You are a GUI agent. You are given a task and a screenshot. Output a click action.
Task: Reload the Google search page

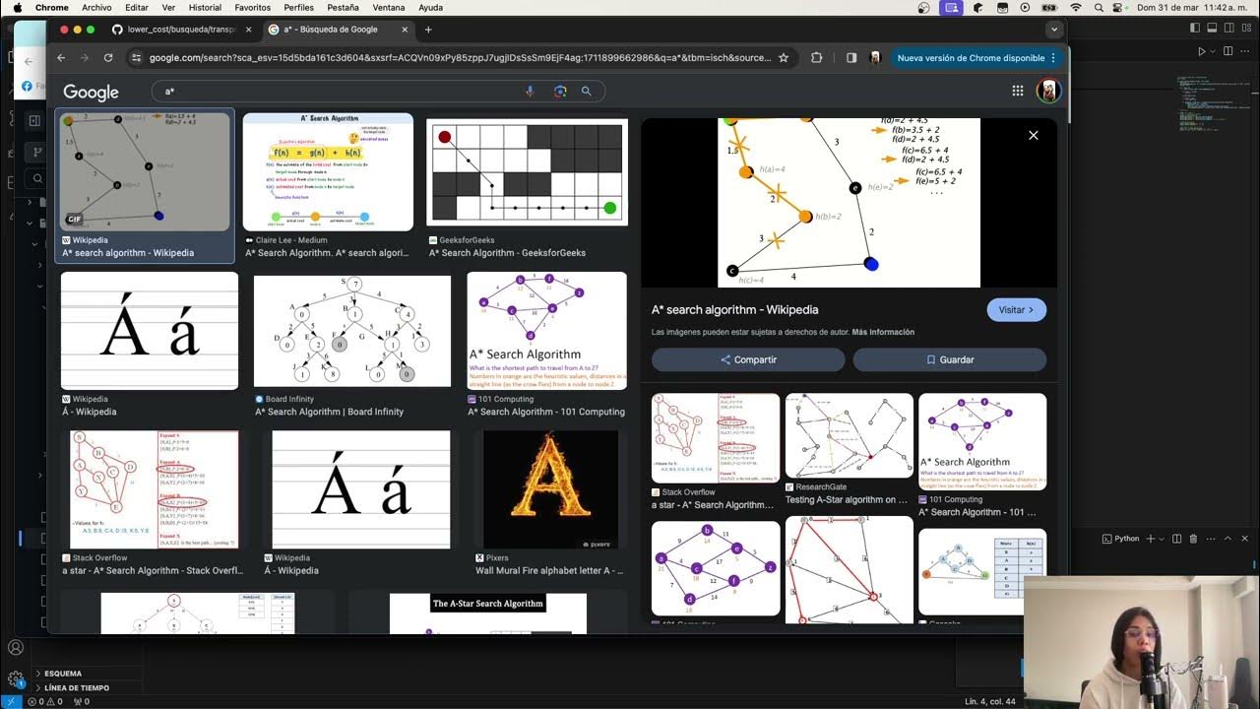[108, 58]
